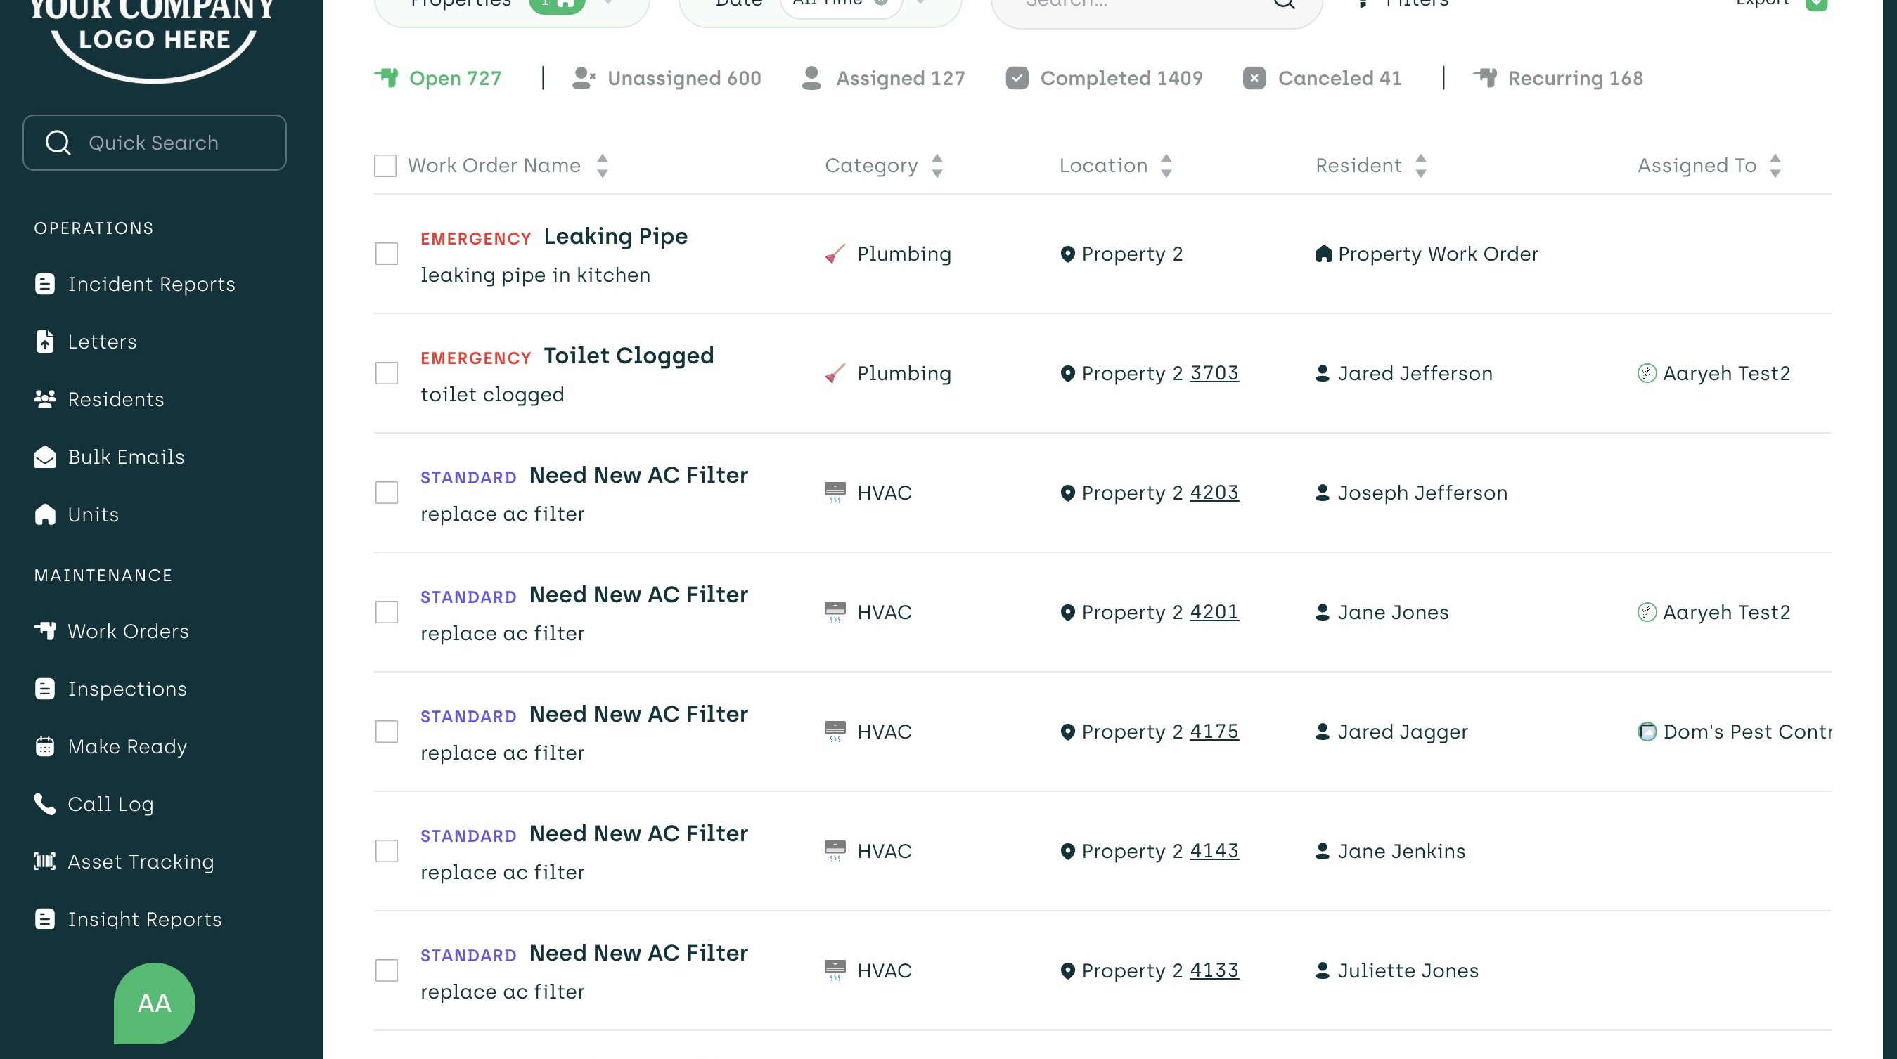This screenshot has height=1059, width=1897.
Task: Toggle the select-all header checkbox
Action: 385,166
